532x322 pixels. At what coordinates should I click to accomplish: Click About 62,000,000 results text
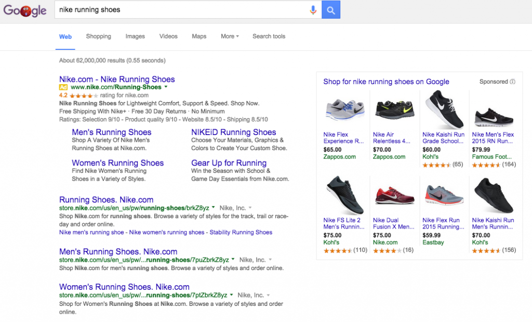112,60
